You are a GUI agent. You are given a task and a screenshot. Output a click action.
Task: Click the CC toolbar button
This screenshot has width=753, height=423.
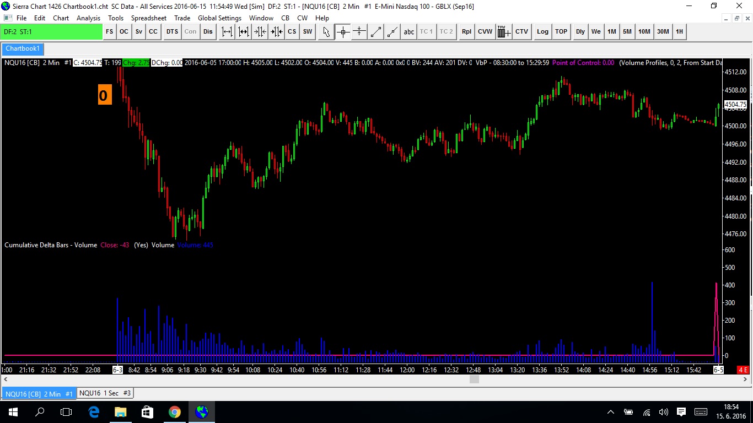153,31
